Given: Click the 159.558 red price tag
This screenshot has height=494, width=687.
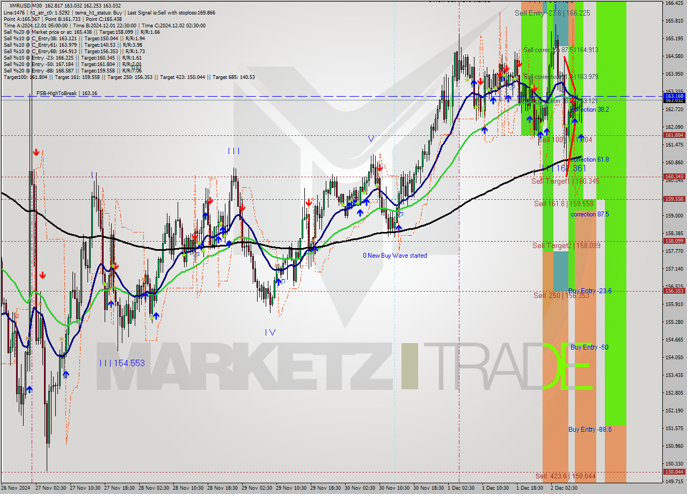Looking at the screenshot, I should coord(675,199).
